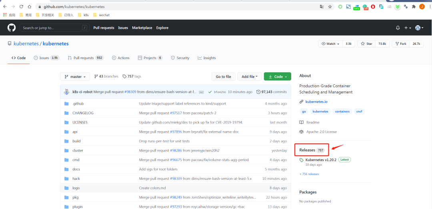Open the CHANGELOG folder icon

coord(66,113)
